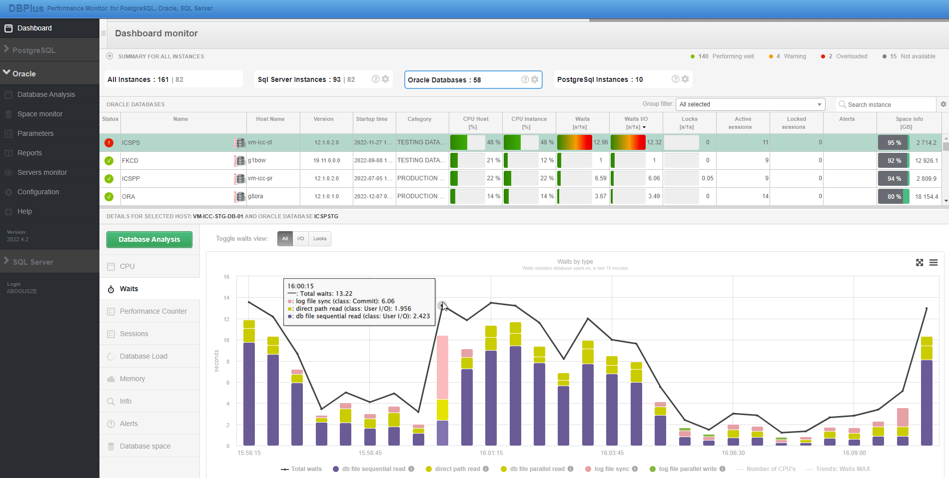Expand the Summary for all instances section
The height and width of the screenshot is (478, 949).
click(109, 56)
